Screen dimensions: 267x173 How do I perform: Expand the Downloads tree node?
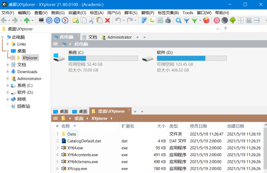tap(8, 72)
